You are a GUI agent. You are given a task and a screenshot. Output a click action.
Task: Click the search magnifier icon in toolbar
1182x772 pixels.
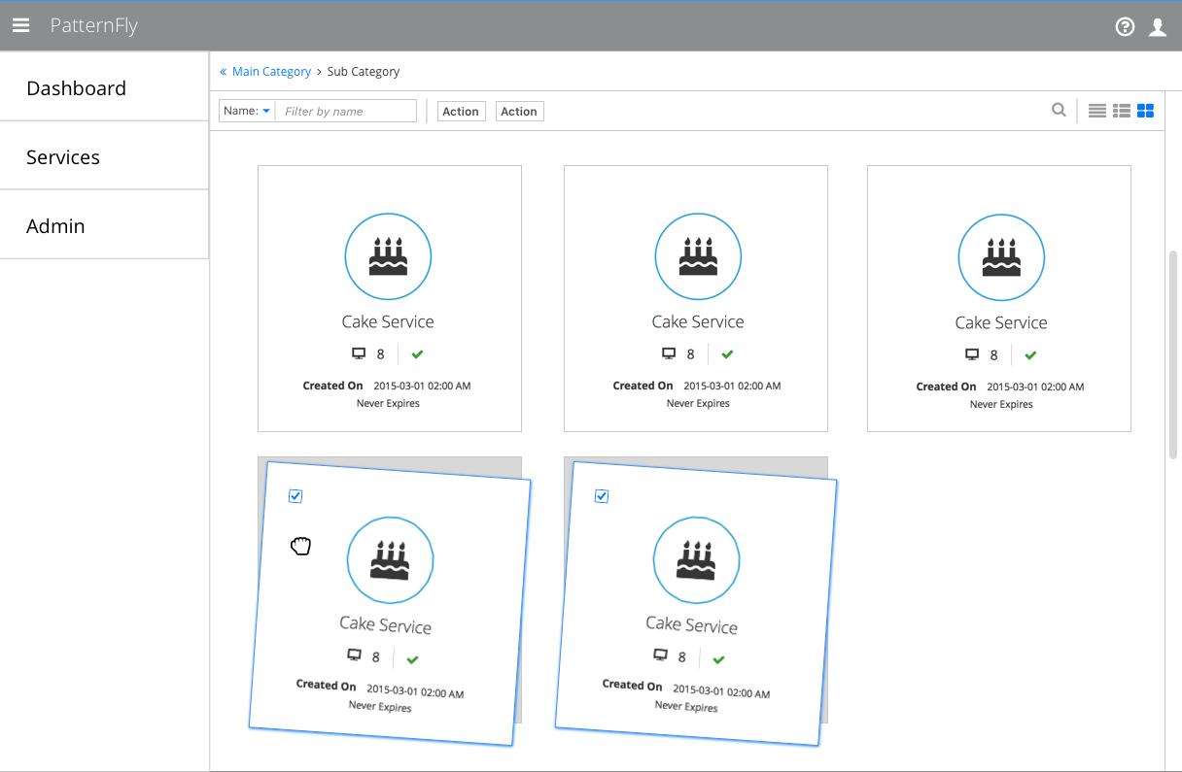pyautogui.click(x=1059, y=110)
